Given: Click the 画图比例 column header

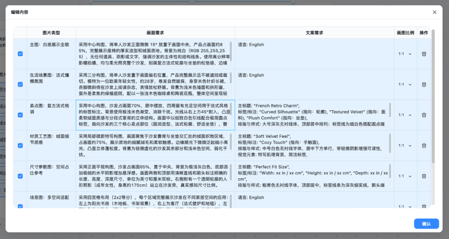Looking at the screenshot, I should [405, 33].
